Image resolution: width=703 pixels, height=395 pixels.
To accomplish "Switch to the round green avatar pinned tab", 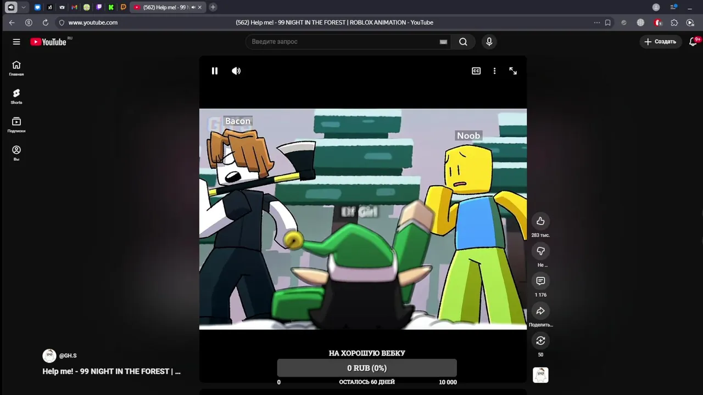I will tap(86, 7).
